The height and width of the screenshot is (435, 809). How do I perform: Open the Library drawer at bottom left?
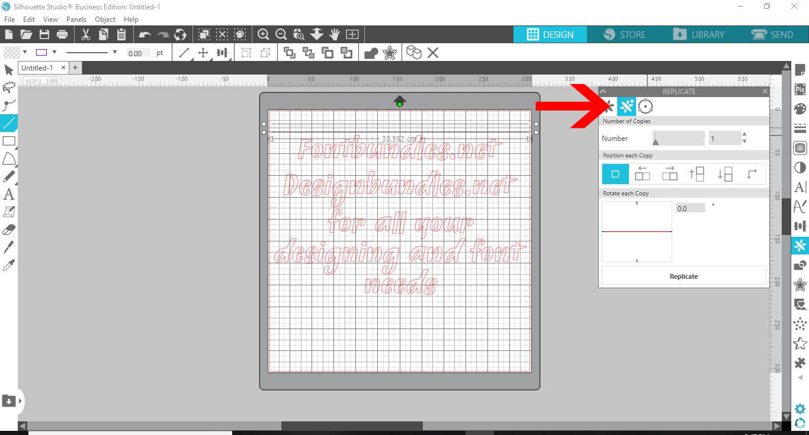point(9,401)
